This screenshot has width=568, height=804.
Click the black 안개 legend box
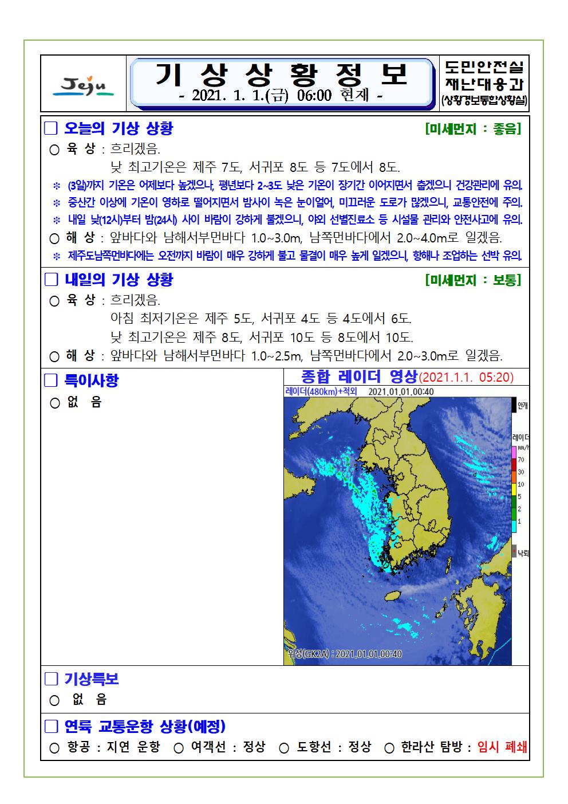point(514,405)
